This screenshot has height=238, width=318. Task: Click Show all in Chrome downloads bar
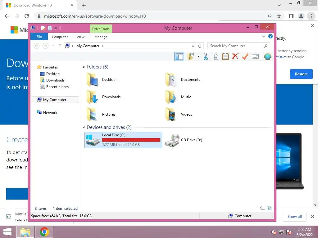point(294,217)
